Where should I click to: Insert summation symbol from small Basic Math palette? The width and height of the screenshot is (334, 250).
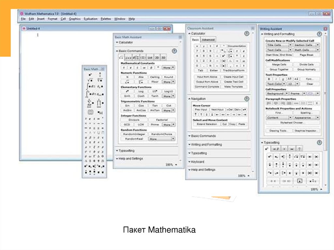(x=90, y=103)
